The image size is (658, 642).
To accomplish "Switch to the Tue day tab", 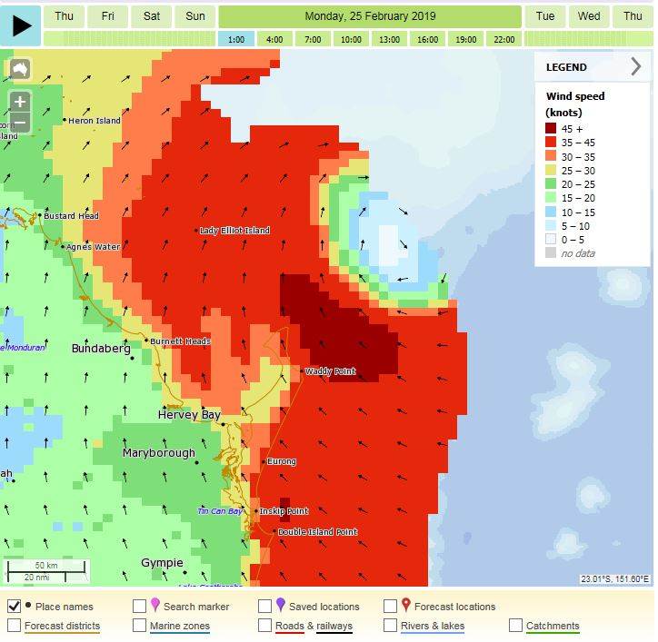I will click(545, 16).
